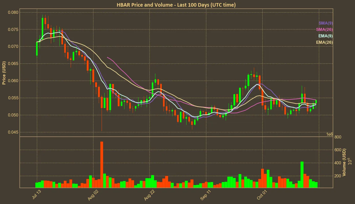Click the 0.065 price tick label
Viewport: 355px width, 204px height.
(x=13, y=64)
